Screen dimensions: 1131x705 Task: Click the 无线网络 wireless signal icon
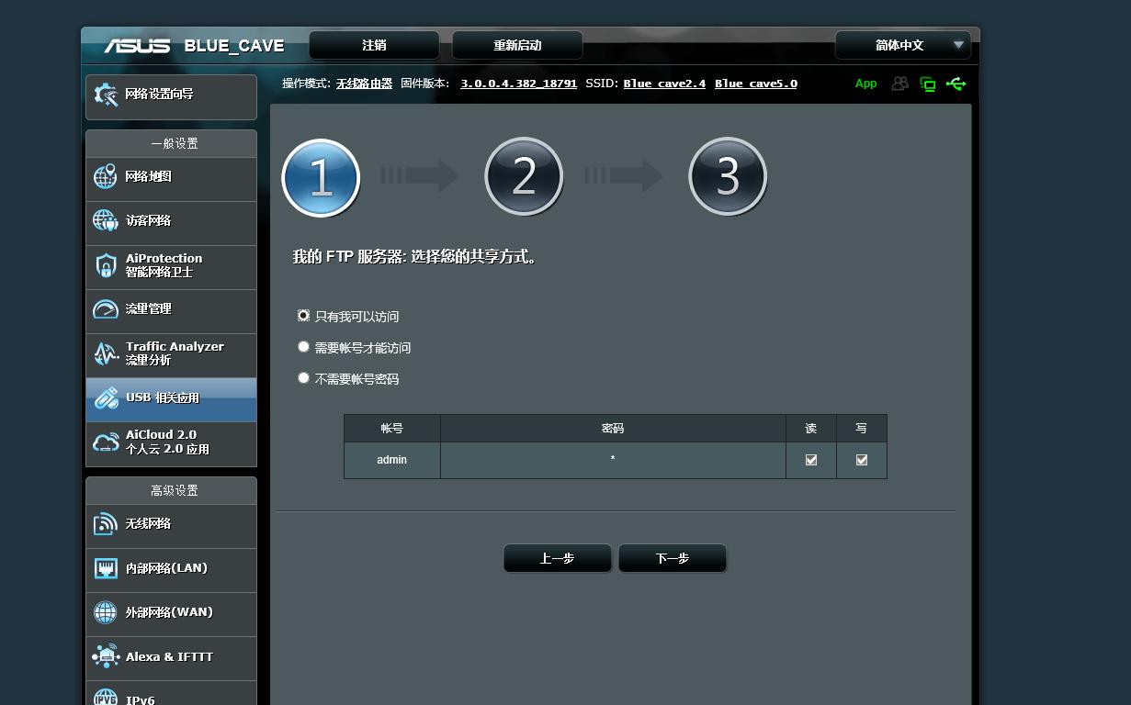[106, 523]
